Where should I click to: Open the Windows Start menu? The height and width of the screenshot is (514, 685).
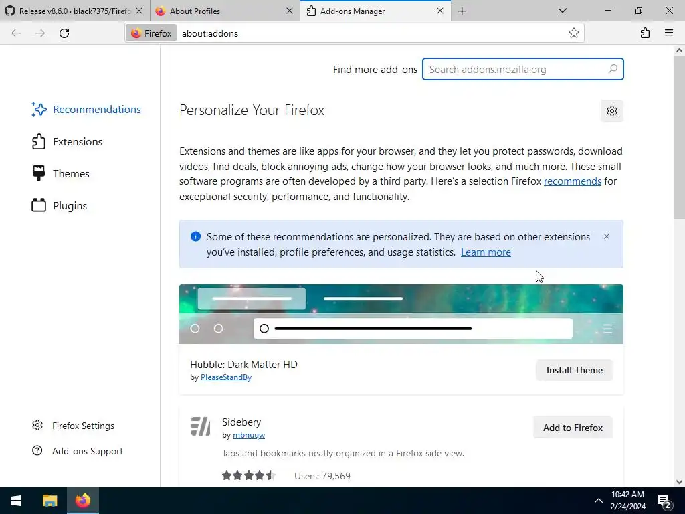(16, 501)
